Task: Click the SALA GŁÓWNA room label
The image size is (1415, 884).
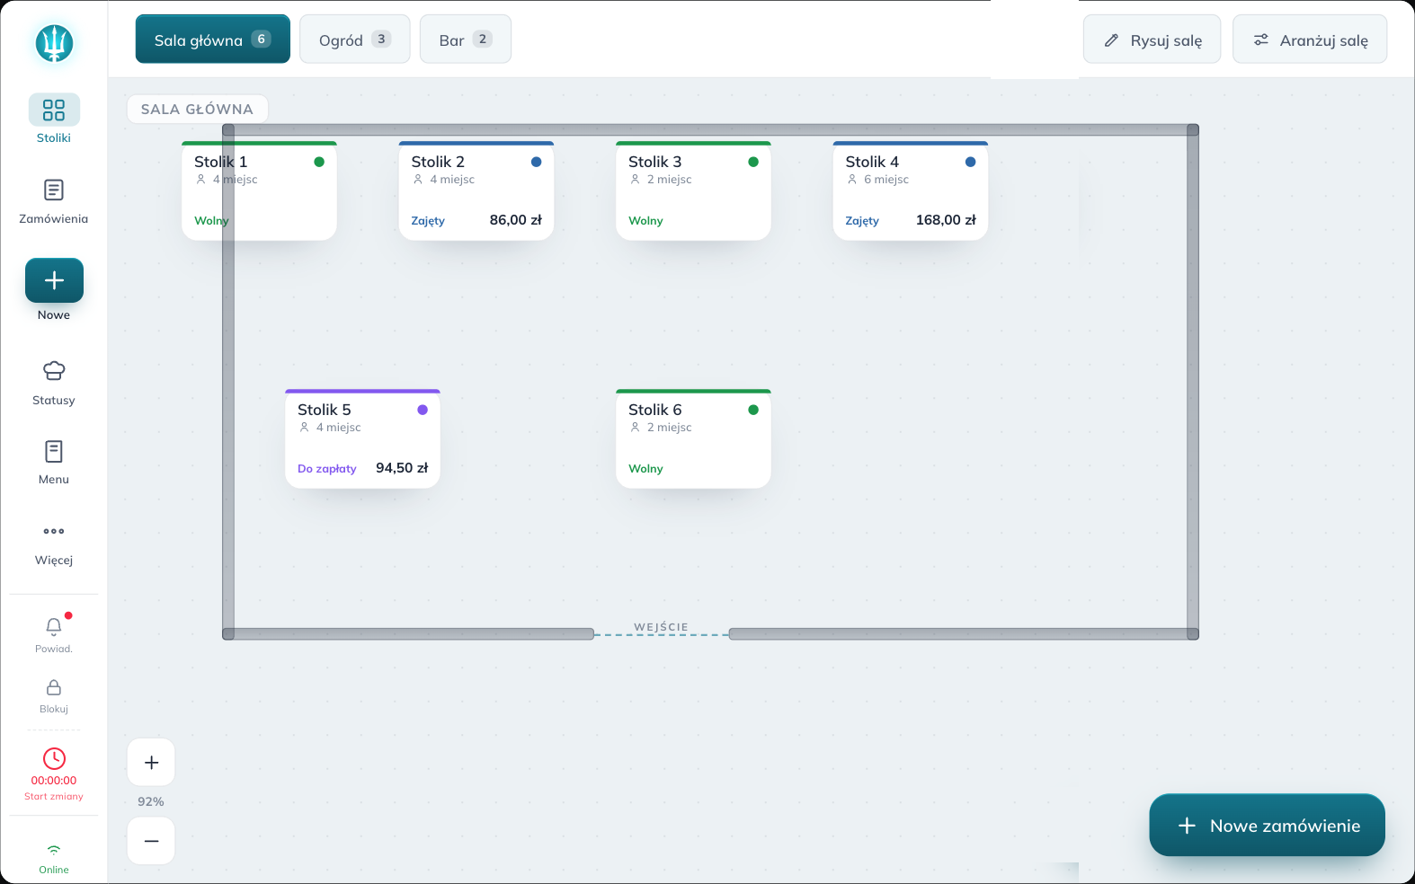Action: tap(198, 109)
